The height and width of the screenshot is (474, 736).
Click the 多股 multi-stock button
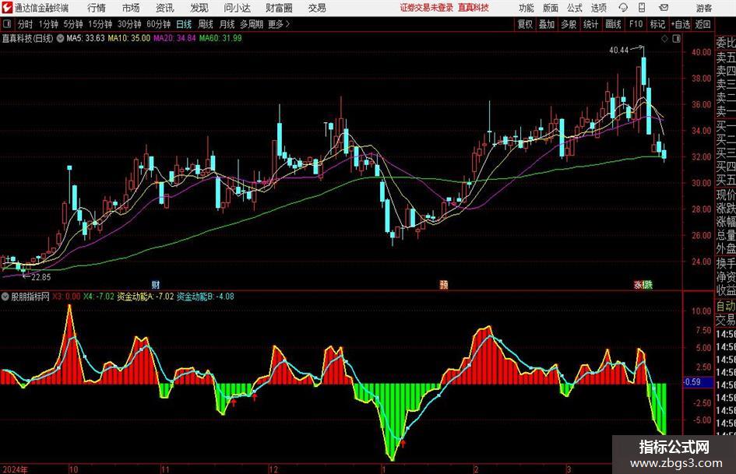[x=569, y=24]
